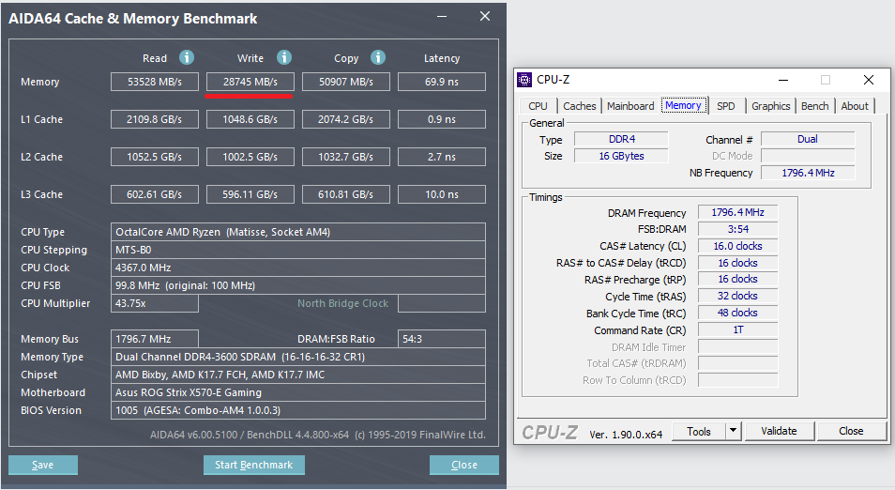895x490 pixels.
Task: Click L1 Cache read value 2109.8 GB/s
Action: click(x=155, y=119)
